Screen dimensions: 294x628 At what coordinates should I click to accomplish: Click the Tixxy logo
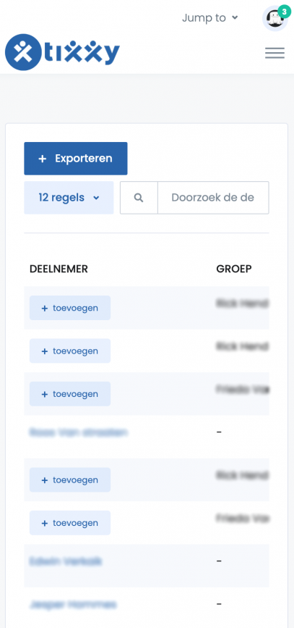click(62, 52)
